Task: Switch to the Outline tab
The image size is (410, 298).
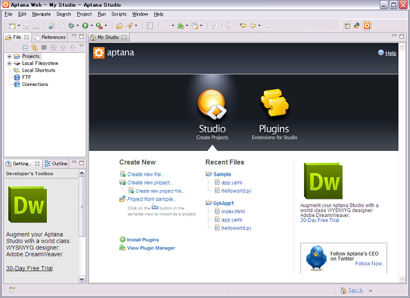Action: tap(56, 164)
